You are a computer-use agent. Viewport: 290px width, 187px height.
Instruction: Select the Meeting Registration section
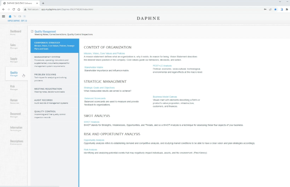[x=55, y=90]
